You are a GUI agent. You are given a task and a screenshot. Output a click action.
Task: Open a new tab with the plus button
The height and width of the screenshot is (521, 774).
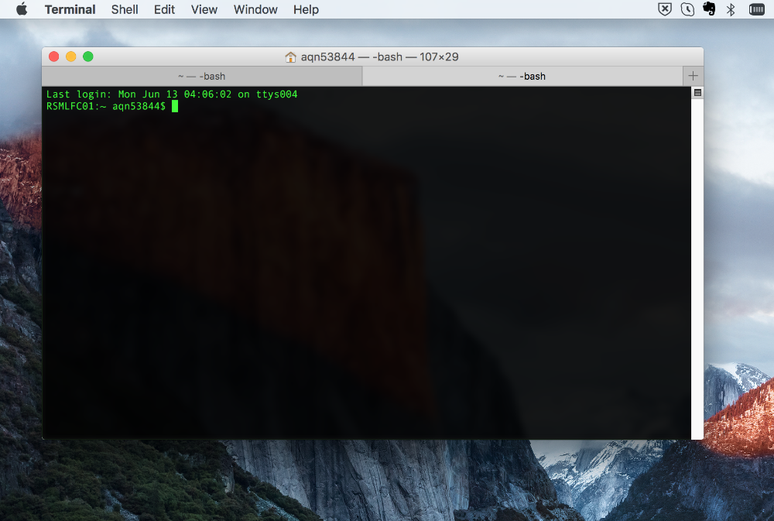pyautogui.click(x=693, y=75)
